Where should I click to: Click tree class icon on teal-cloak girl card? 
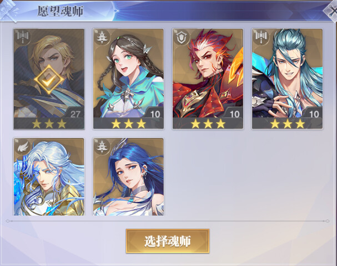pyautogui.click(x=102, y=37)
